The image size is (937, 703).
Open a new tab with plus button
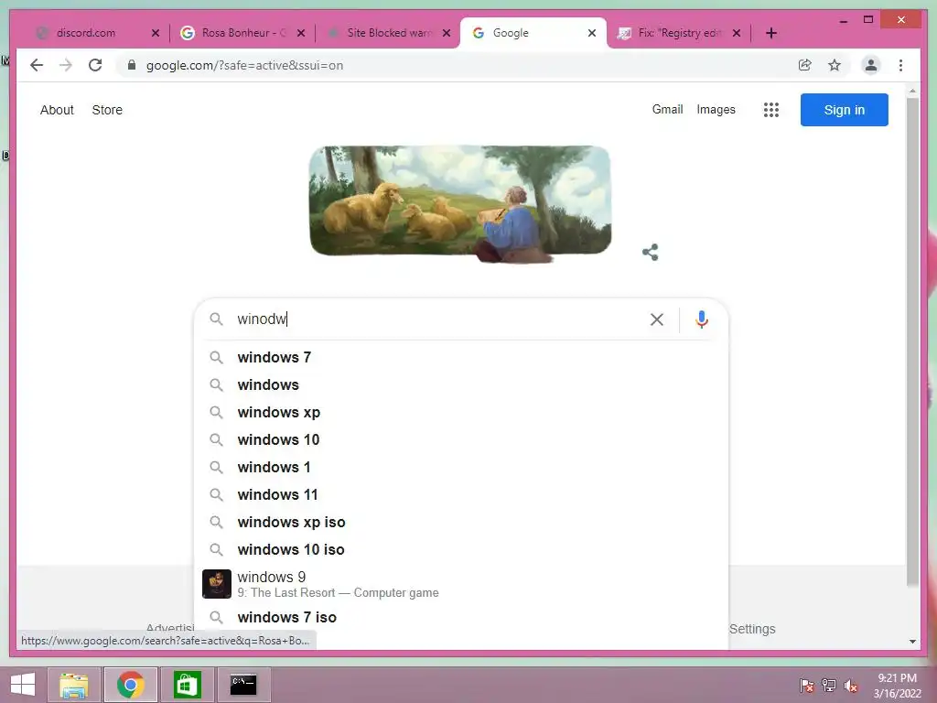770,33
